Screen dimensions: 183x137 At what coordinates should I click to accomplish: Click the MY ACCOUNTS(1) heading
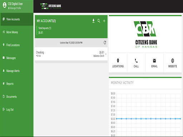46,21
